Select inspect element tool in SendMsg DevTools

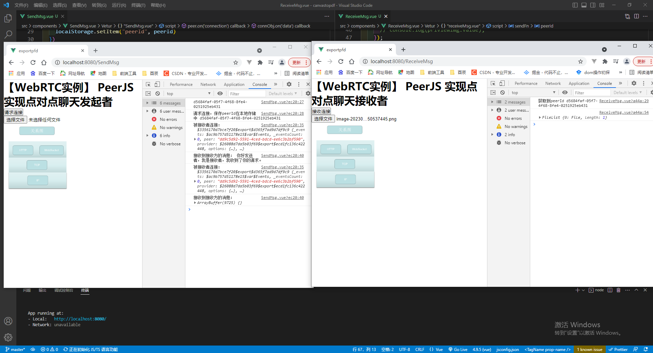(148, 84)
